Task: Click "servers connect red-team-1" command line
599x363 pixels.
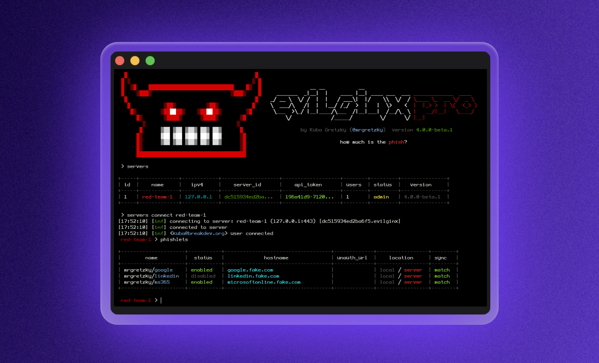Action: click(x=163, y=215)
